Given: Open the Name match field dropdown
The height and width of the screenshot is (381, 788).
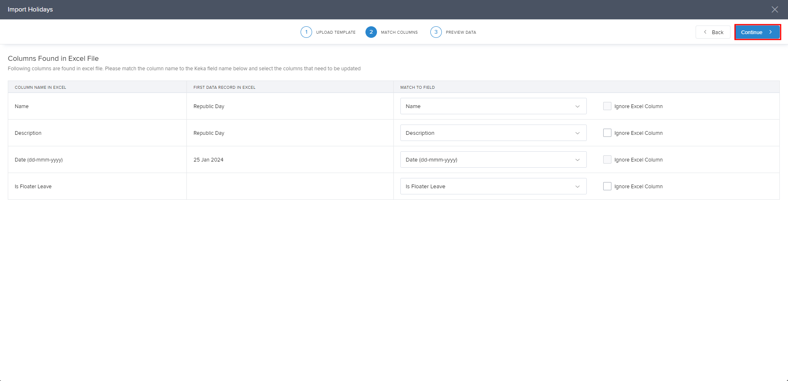Looking at the screenshot, I should pyautogui.click(x=493, y=106).
